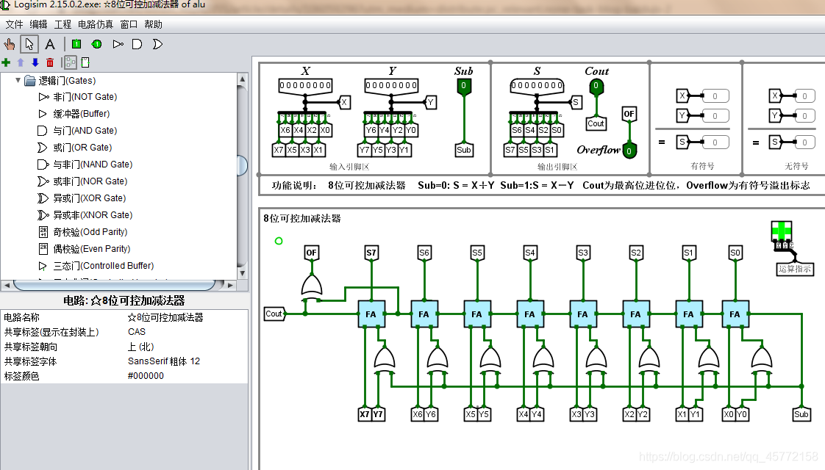Pick the NOT gate toolbar icon
Image resolution: width=825 pixels, height=470 pixels.
(x=118, y=44)
